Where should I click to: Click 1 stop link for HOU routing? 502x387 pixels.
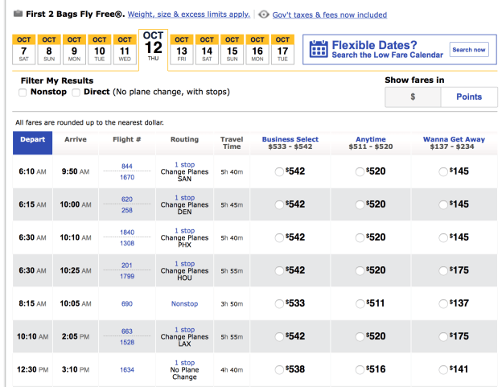[184, 263]
